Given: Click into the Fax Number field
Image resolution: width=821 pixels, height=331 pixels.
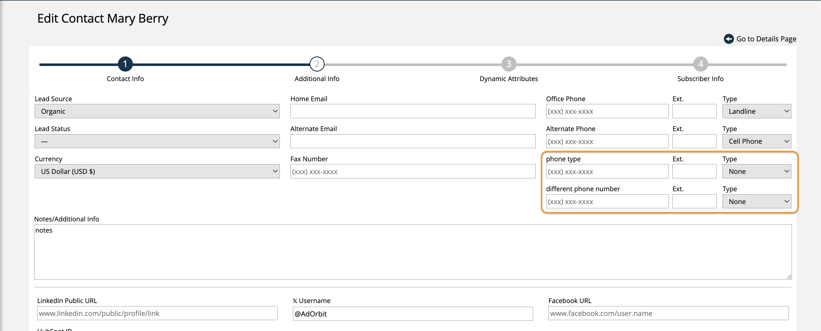Looking at the screenshot, I should point(412,172).
